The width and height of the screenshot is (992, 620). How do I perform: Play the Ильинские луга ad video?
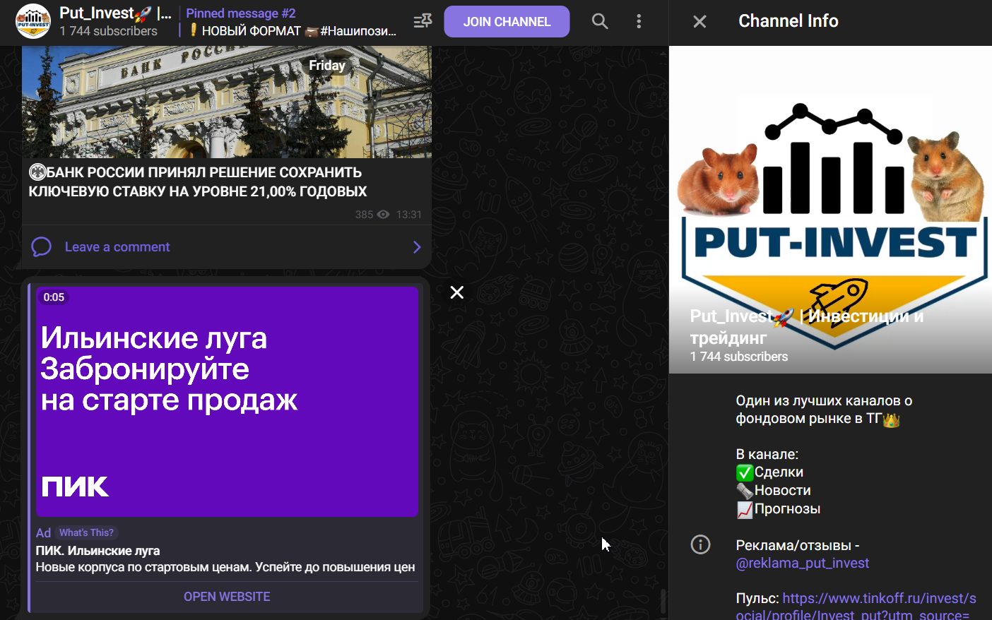(227, 401)
